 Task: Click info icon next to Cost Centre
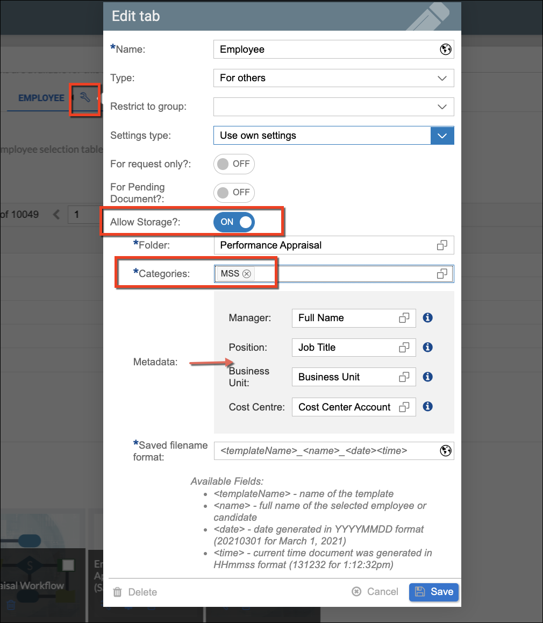(x=428, y=407)
